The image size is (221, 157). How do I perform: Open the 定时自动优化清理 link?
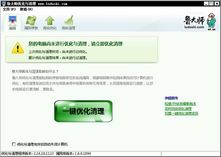point(178,109)
